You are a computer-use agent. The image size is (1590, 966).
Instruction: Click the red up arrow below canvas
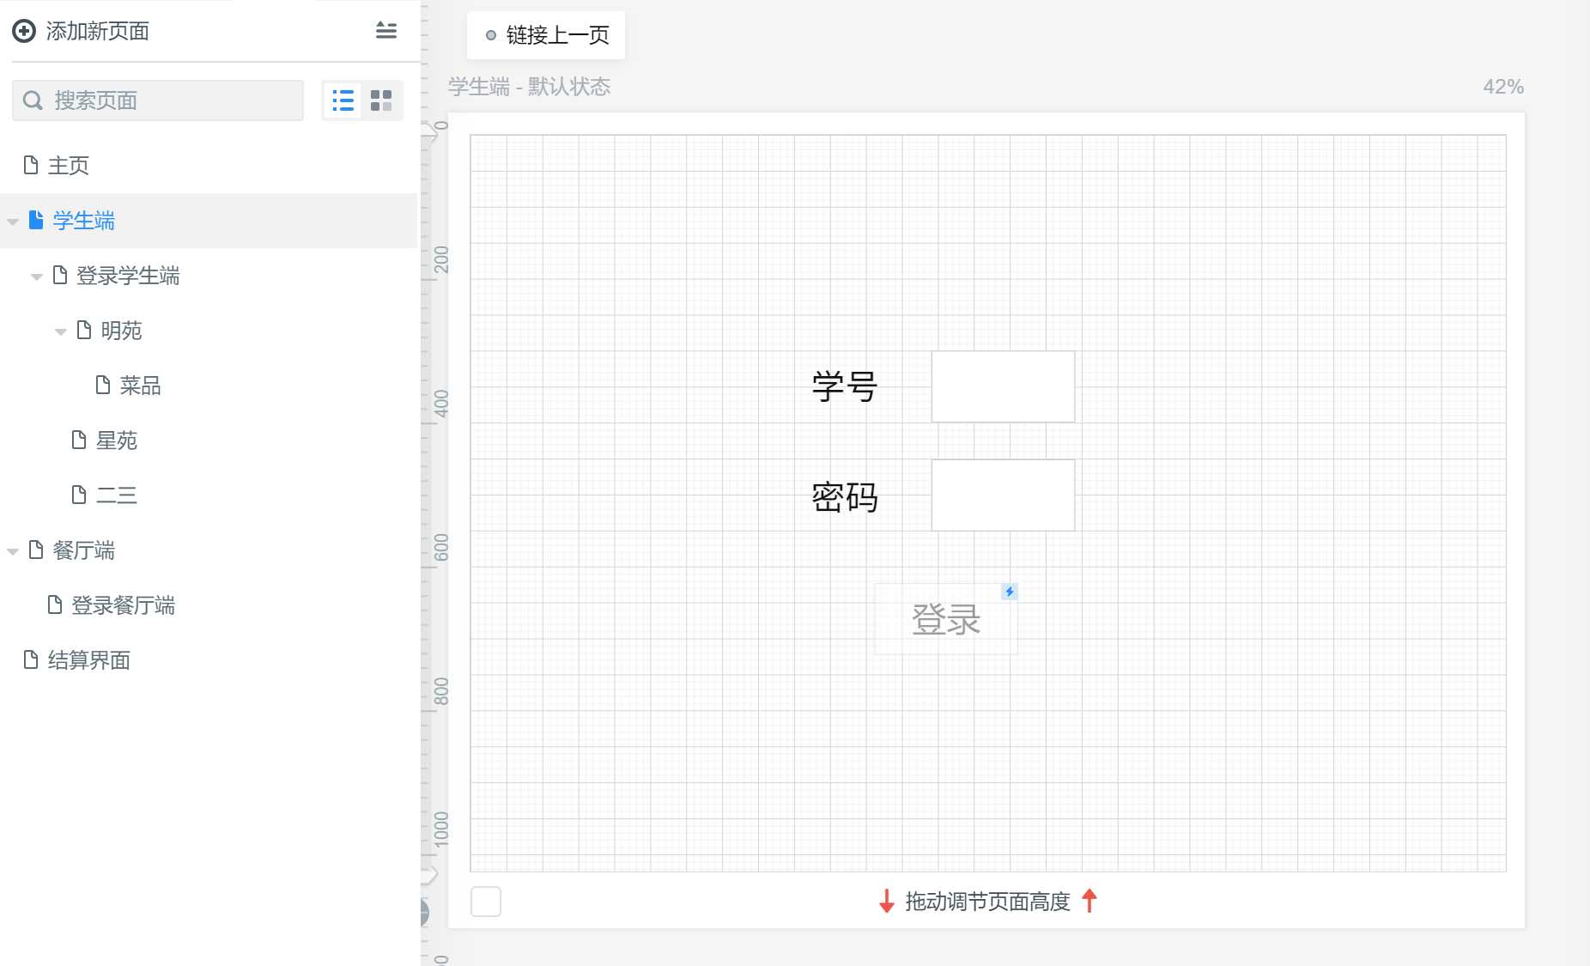(1089, 901)
